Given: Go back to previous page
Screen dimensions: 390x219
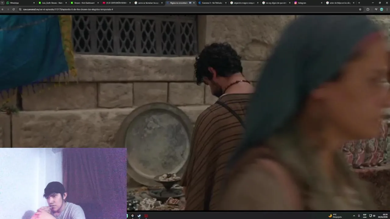Looking at the screenshot, I should pyautogui.click(x=3, y=9).
